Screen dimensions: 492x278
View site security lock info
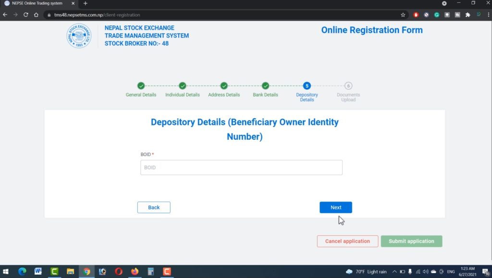[49, 15]
